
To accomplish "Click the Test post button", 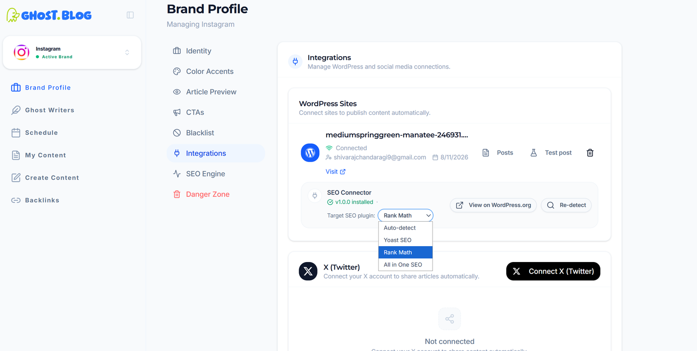I will coord(551,153).
